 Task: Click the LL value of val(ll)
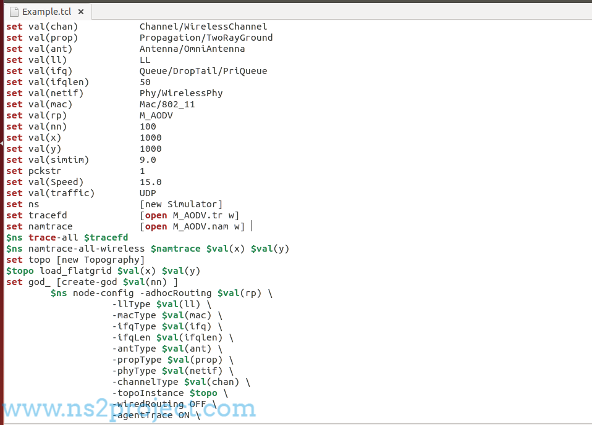click(x=145, y=60)
